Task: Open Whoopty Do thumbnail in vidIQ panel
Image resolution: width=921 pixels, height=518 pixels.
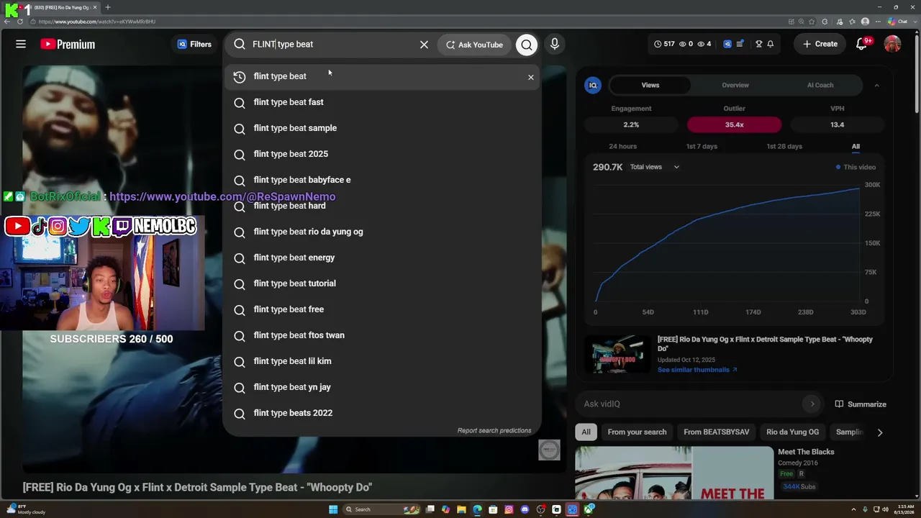Action: point(617,354)
